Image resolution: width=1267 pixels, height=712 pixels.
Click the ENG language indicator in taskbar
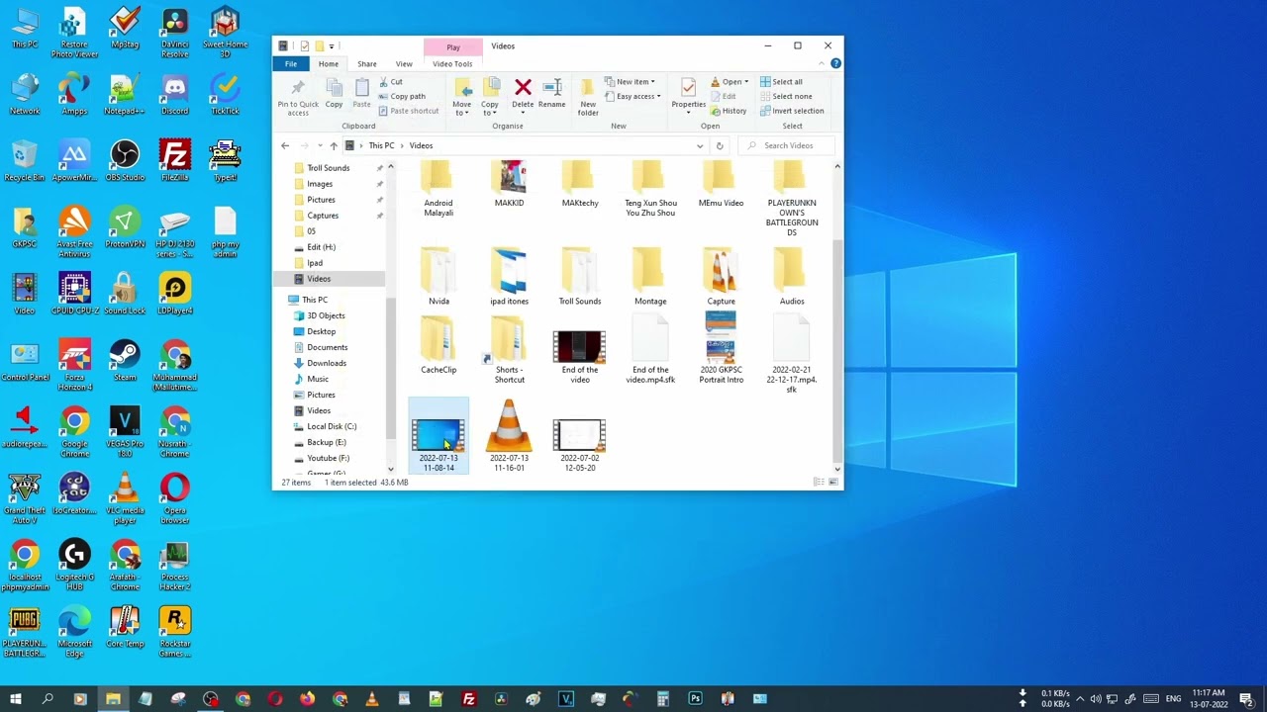(x=1173, y=699)
